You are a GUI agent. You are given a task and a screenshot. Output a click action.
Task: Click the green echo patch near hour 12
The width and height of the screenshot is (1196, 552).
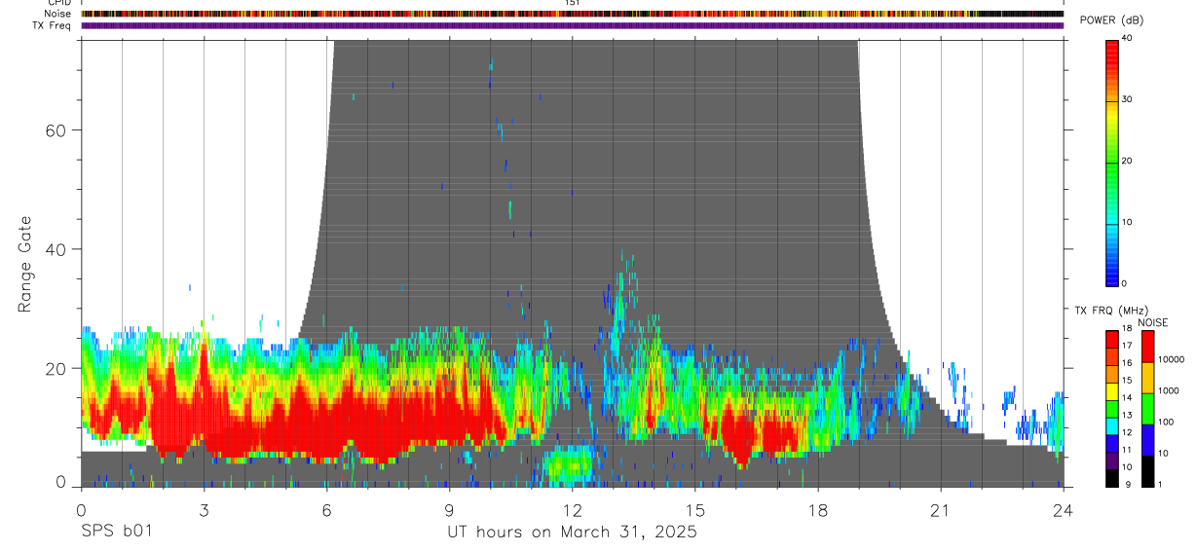[569, 465]
